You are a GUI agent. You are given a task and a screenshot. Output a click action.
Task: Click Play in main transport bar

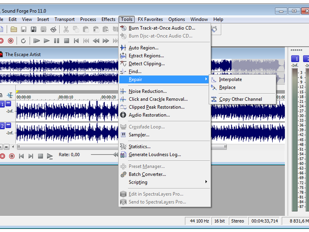[x=47, y=41]
